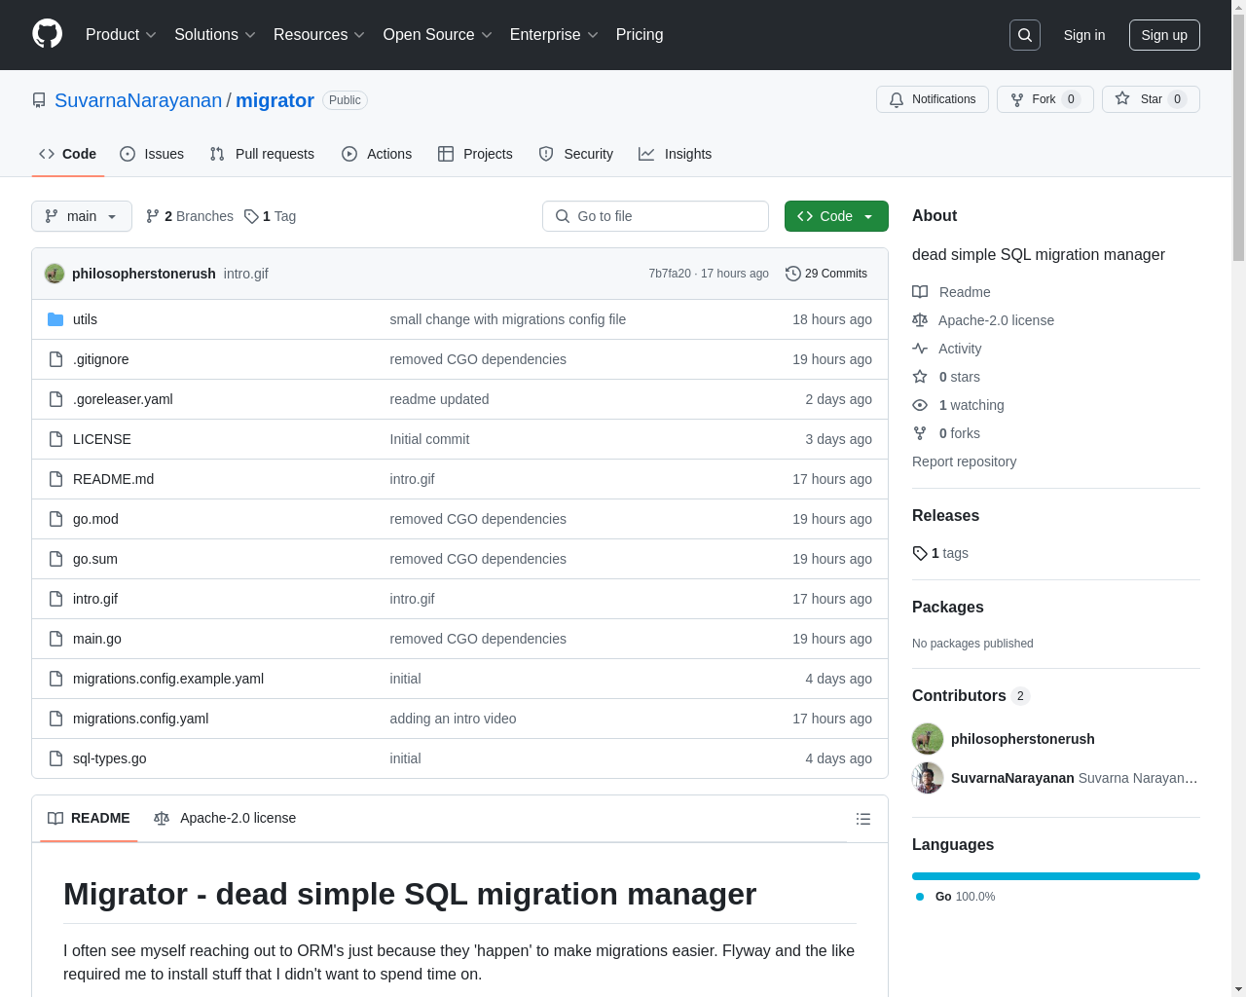Click the Go language progress bar
The height and width of the screenshot is (997, 1246).
pos(1056,876)
